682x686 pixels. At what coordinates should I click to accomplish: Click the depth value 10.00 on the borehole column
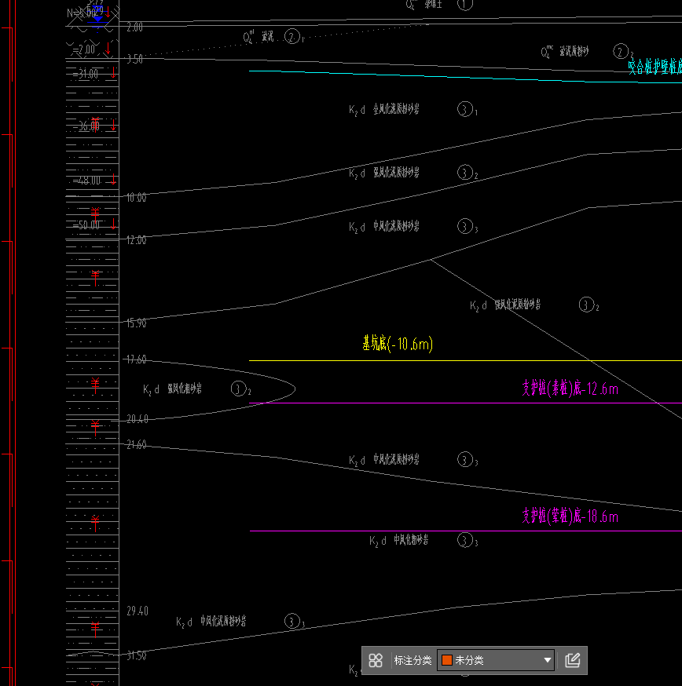tap(136, 198)
